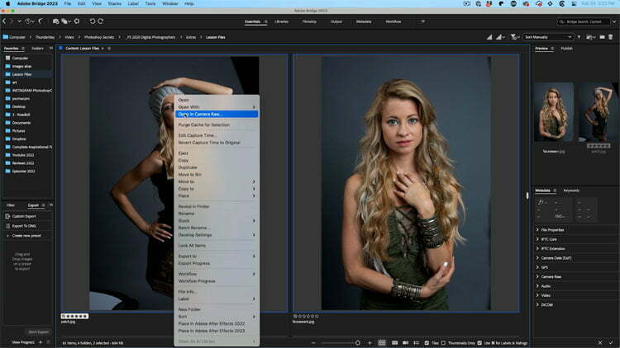Click the trash delete item icon
This screenshot has height=348, width=620.
(x=610, y=37)
